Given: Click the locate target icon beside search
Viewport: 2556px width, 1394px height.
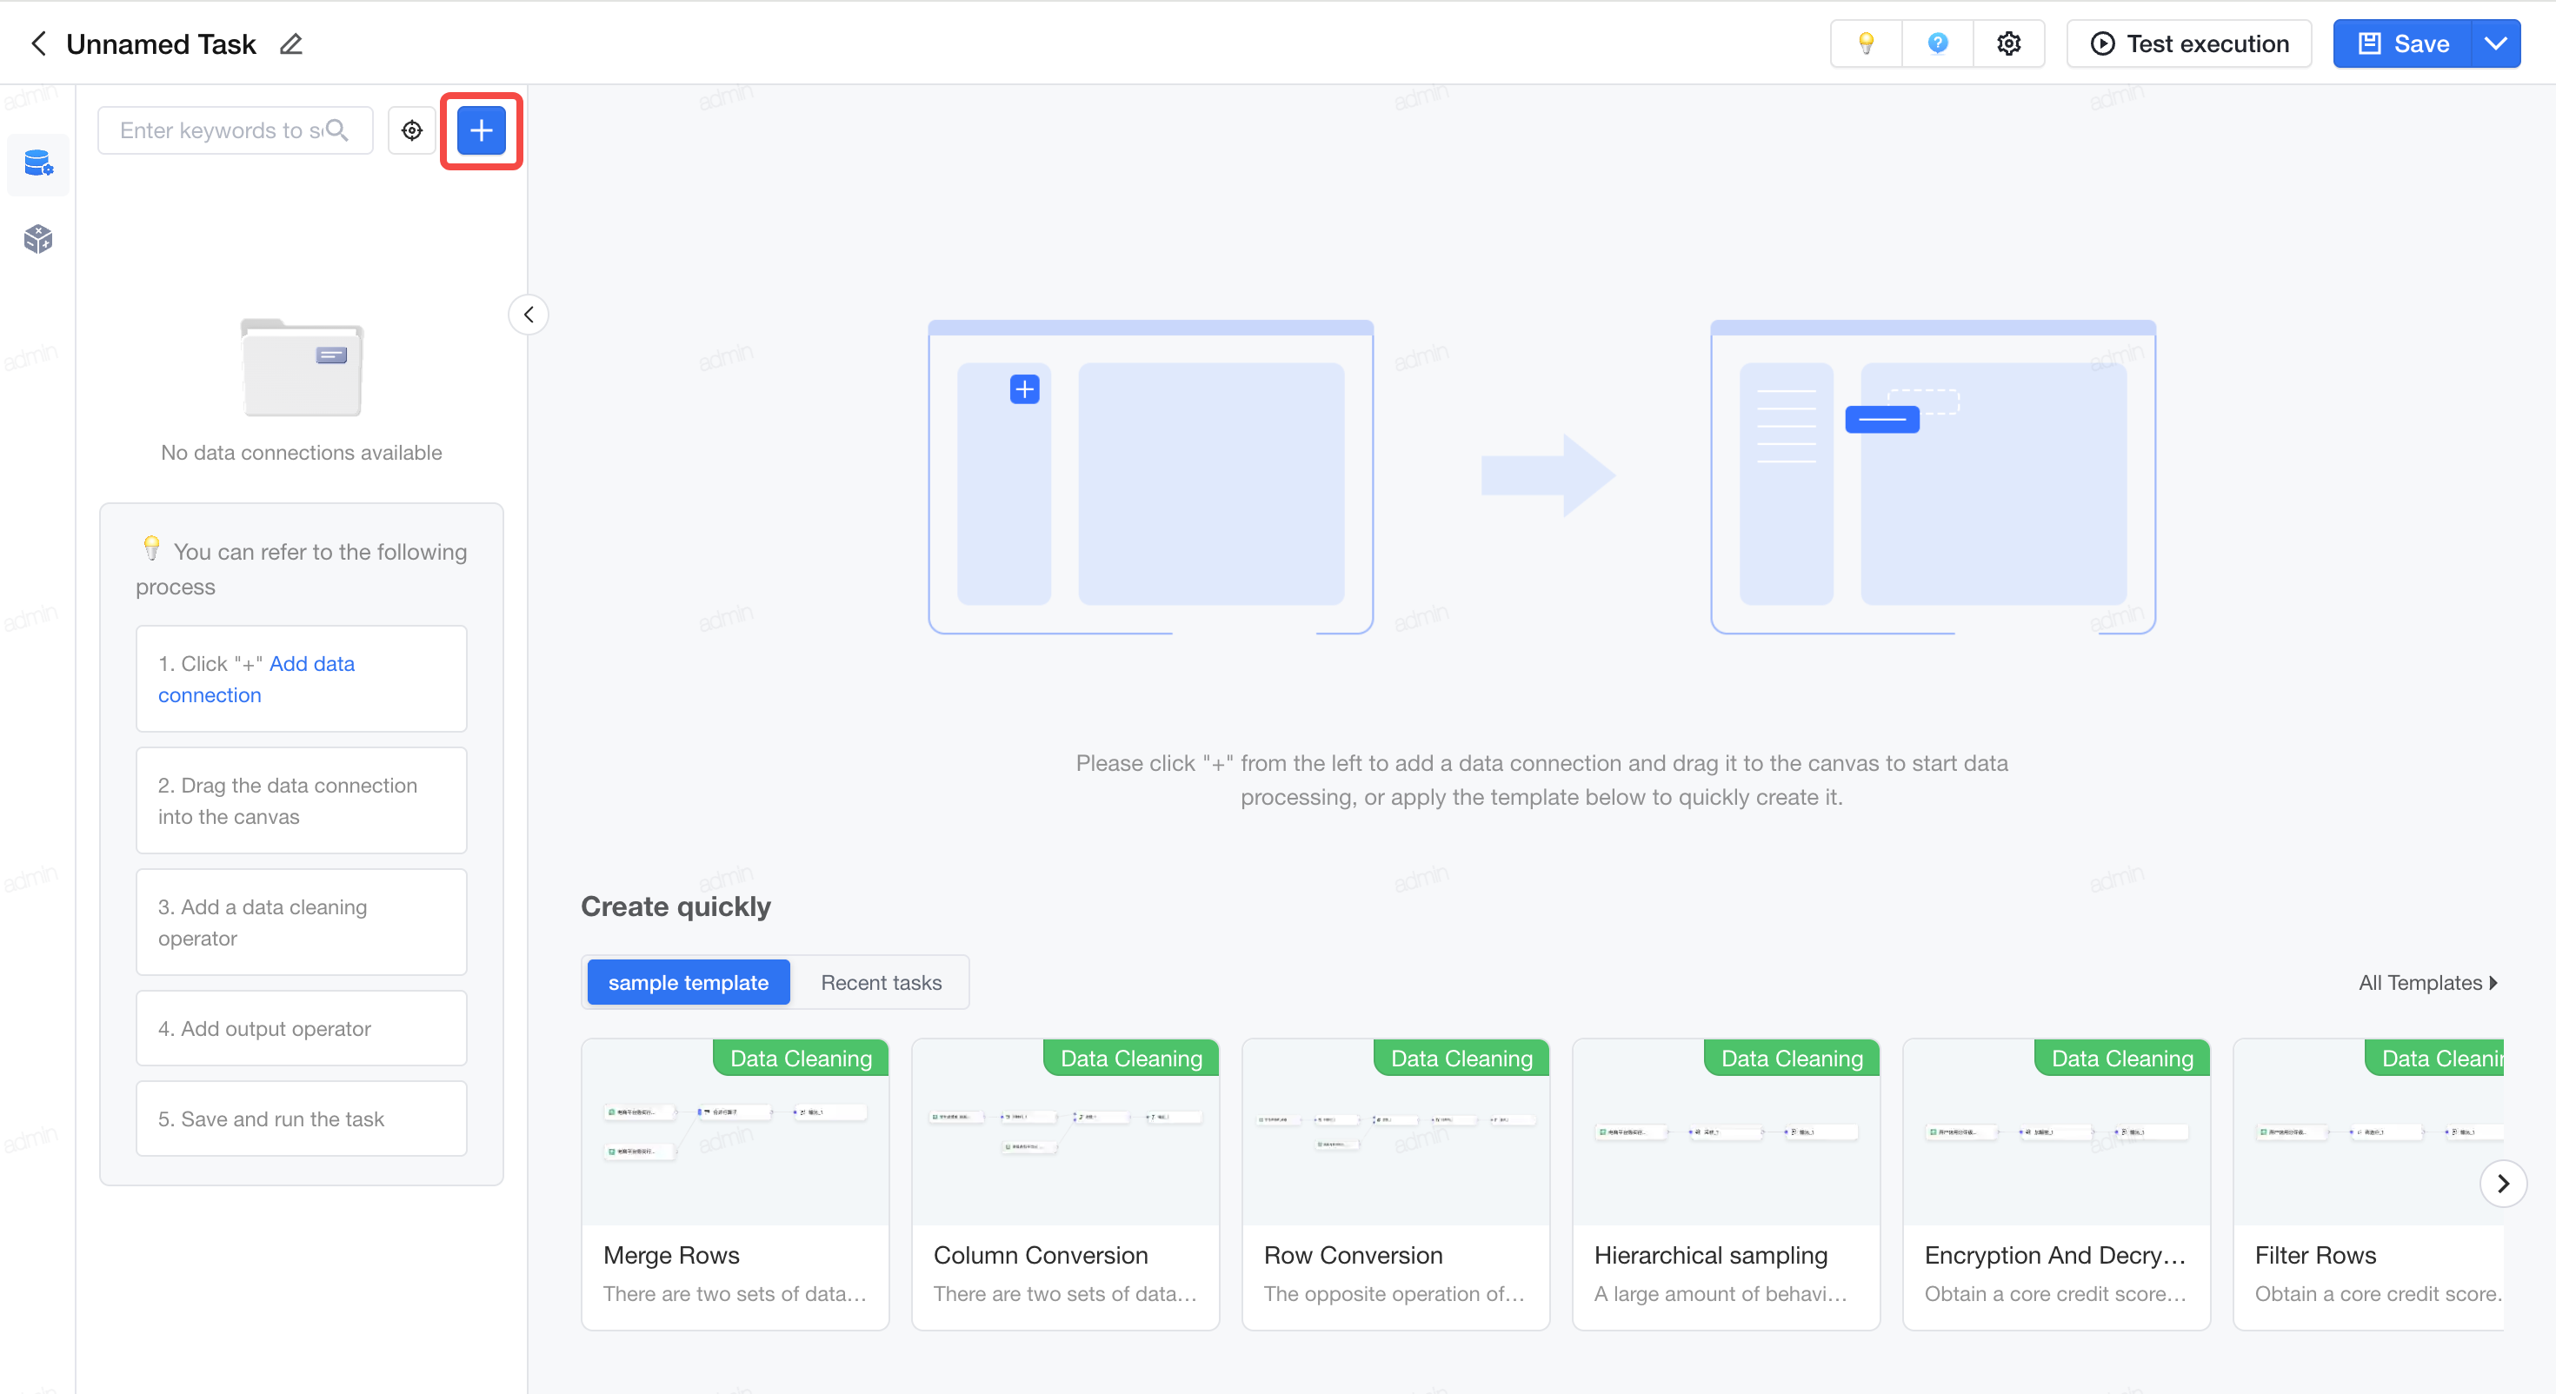Looking at the screenshot, I should pyautogui.click(x=412, y=131).
